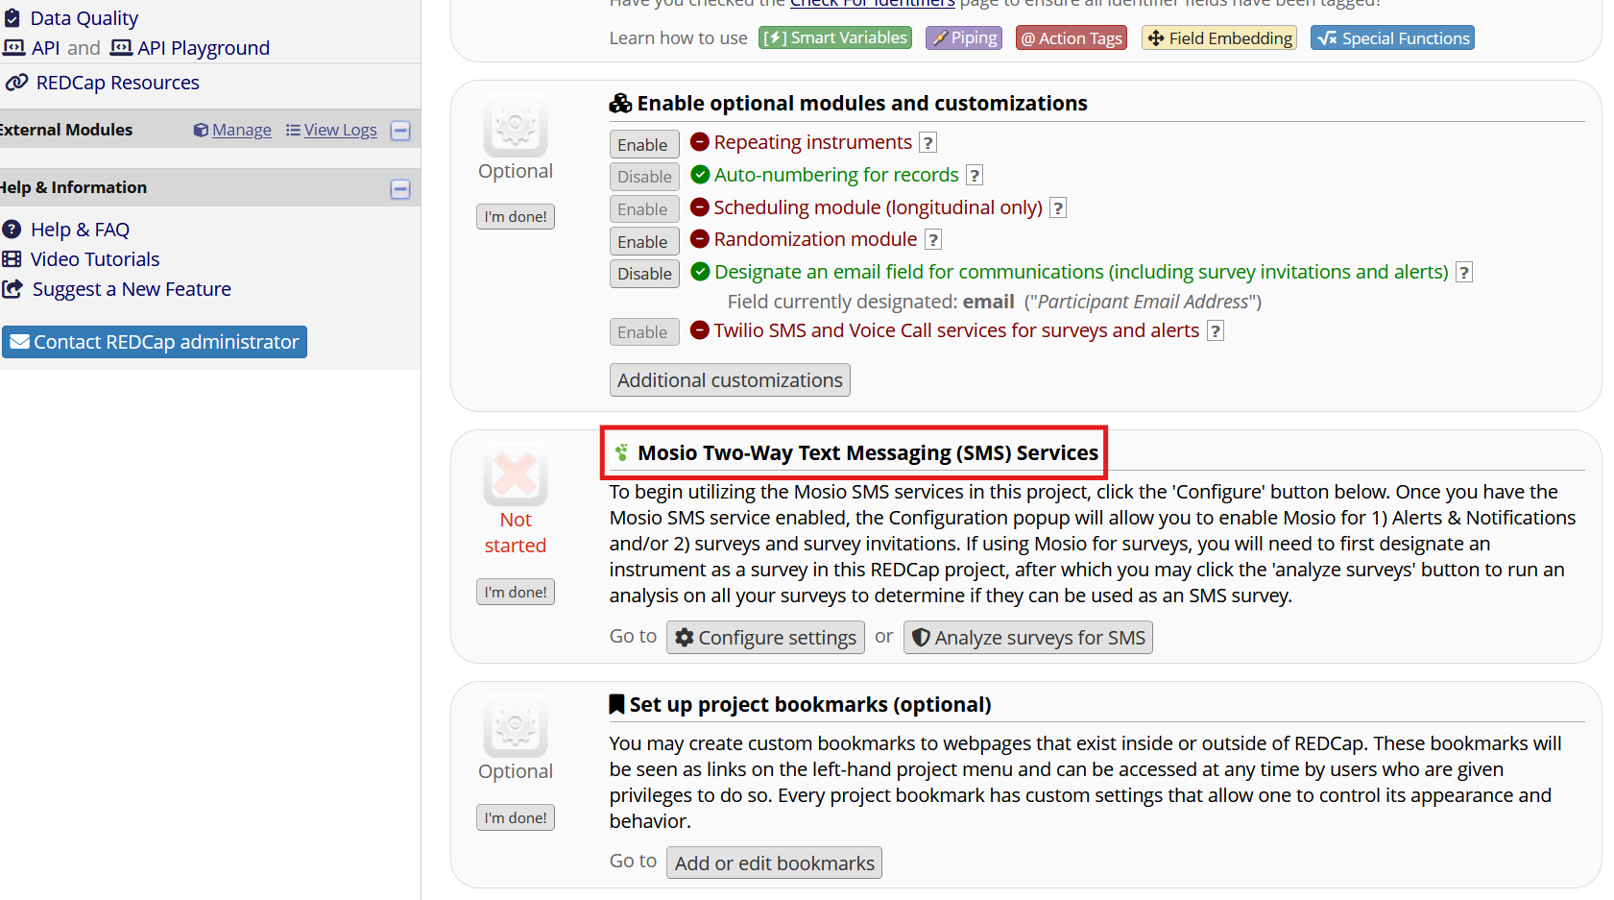The height and width of the screenshot is (900, 1614).
Task: Click the Video Tutorials film icon
Action: [12, 258]
